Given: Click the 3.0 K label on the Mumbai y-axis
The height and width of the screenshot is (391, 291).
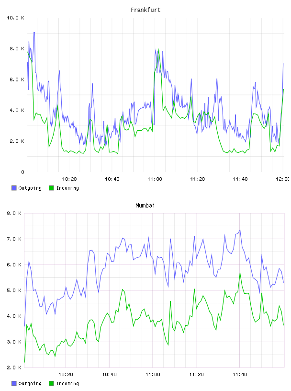Looking at the screenshot, I should pos(14,342).
